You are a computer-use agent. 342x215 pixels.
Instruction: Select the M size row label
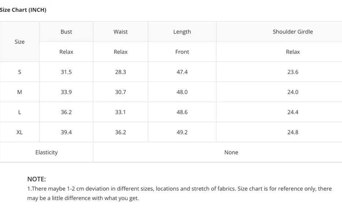point(19,92)
